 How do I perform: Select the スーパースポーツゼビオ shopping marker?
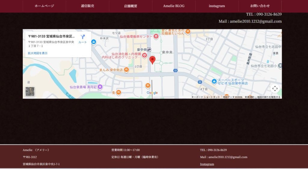[214, 81]
